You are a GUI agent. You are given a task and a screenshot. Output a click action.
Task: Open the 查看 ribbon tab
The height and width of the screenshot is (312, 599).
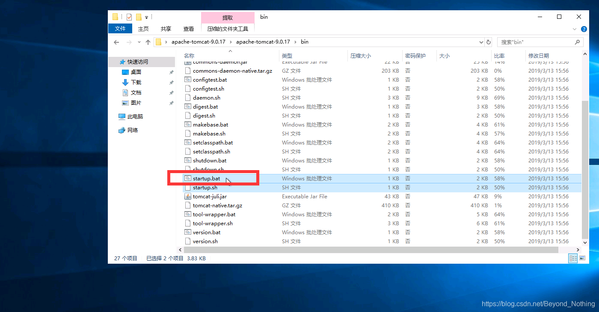coord(189,29)
